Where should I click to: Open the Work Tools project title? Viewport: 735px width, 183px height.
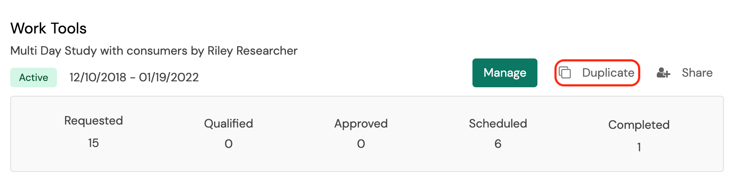pos(48,28)
